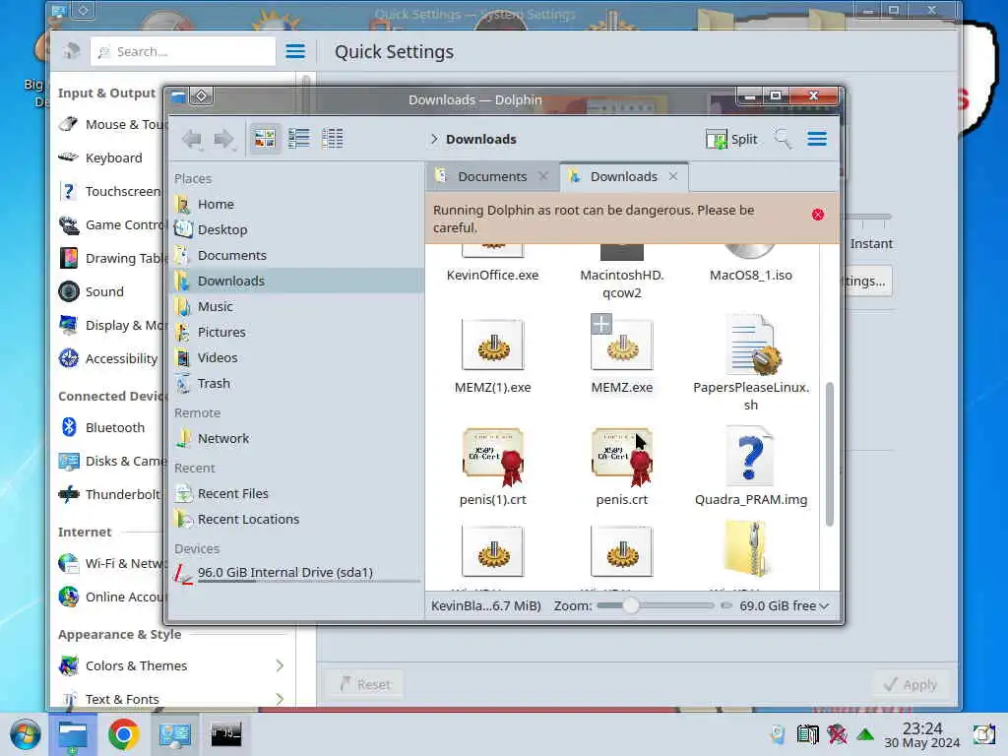Switch Dolphin to Icons view mode
The width and height of the screenshot is (1008, 756).
click(x=264, y=138)
